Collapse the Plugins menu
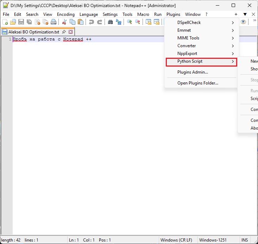The width and height of the screenshot is (258, 244). coord(173,14)
